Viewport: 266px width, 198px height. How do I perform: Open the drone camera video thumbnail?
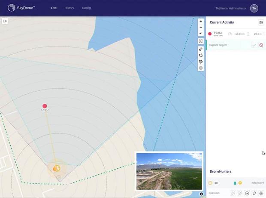click(169, 171)
